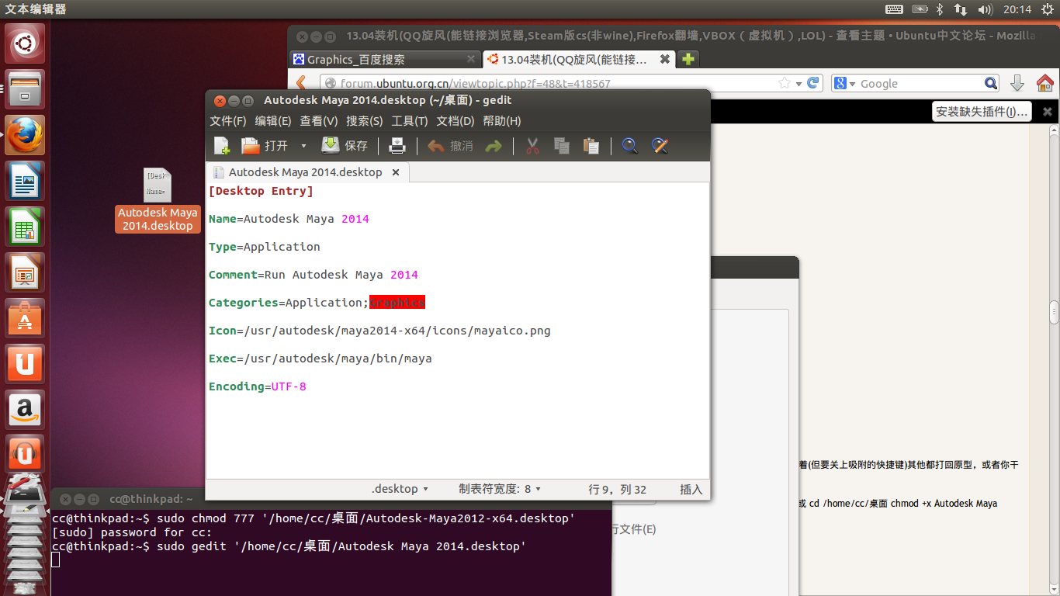
Task: Select the Autodesk Maya 2014.desktop desktop icon
Action: coord(158,199)
